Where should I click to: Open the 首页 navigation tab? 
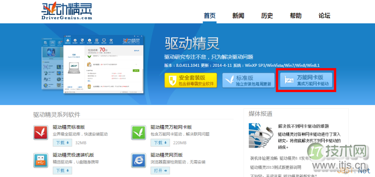210,16
